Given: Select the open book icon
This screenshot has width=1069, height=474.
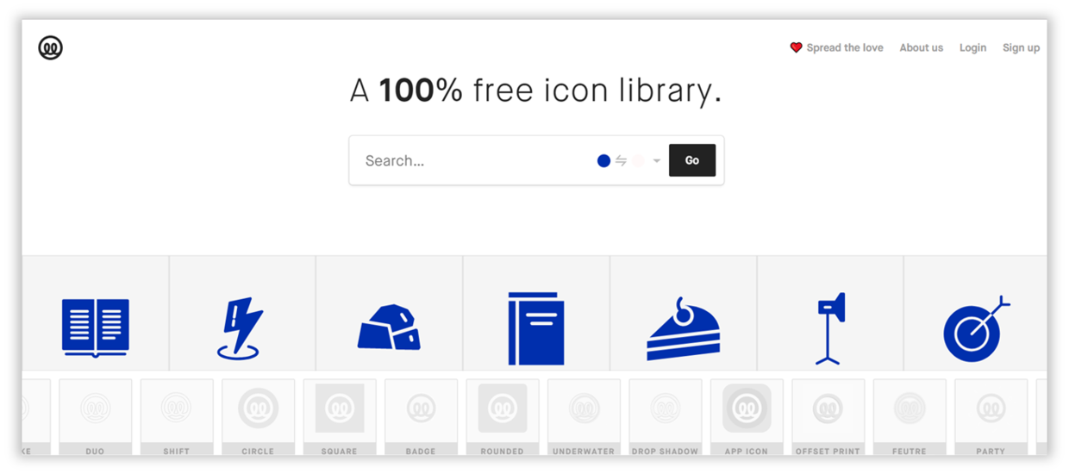Looking at the screenshot, I should [x=95, y=327].
